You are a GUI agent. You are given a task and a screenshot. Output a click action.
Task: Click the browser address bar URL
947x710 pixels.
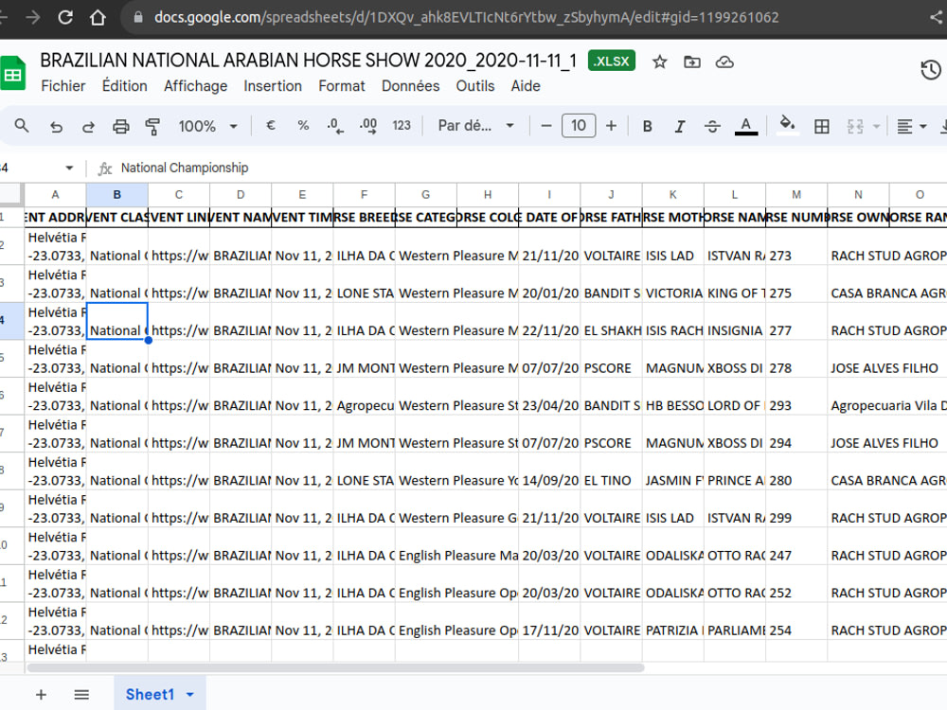coord(466,17)
